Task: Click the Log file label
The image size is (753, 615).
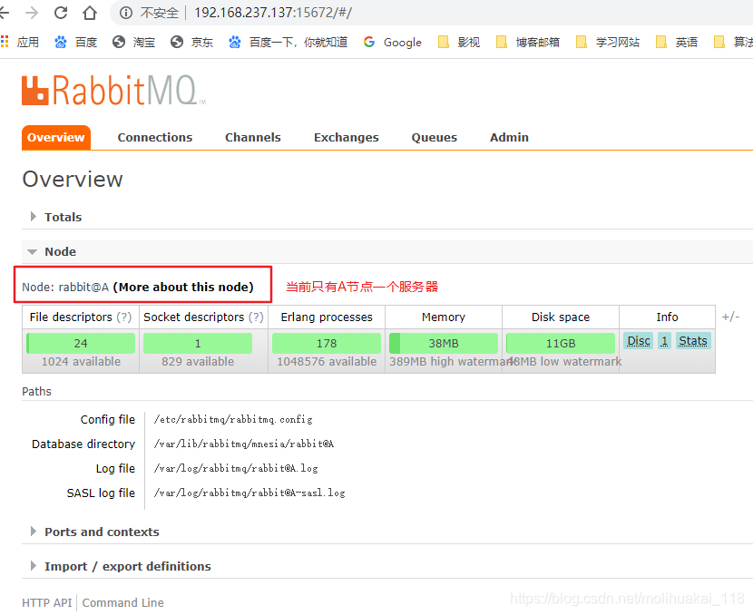Action: point(115,469)
